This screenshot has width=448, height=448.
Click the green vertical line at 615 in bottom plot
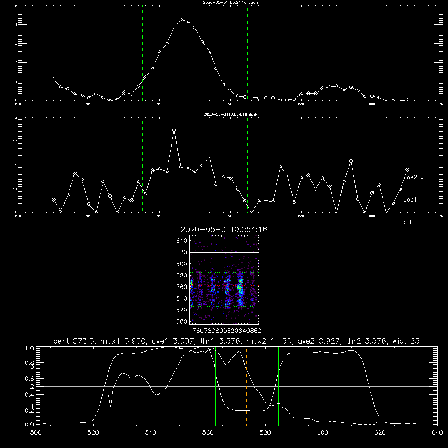point(366,386)
